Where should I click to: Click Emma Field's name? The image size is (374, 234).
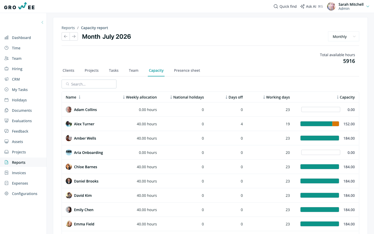pyautogui.click(x=84, y=224)
